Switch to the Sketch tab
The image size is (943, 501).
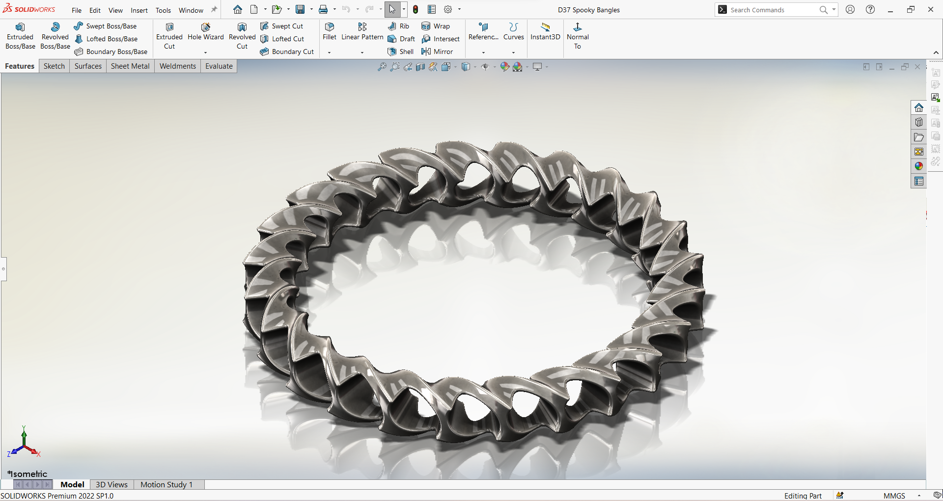pos(54,66)
